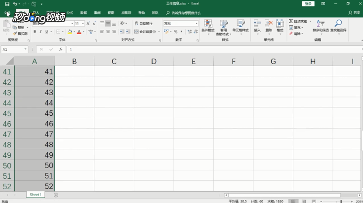Open the File menu tab
363x203 pixels.
7,13
